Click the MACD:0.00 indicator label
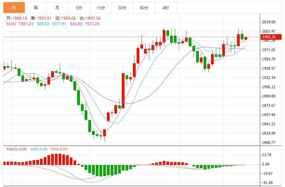285x187 pixels. [16, 149]
